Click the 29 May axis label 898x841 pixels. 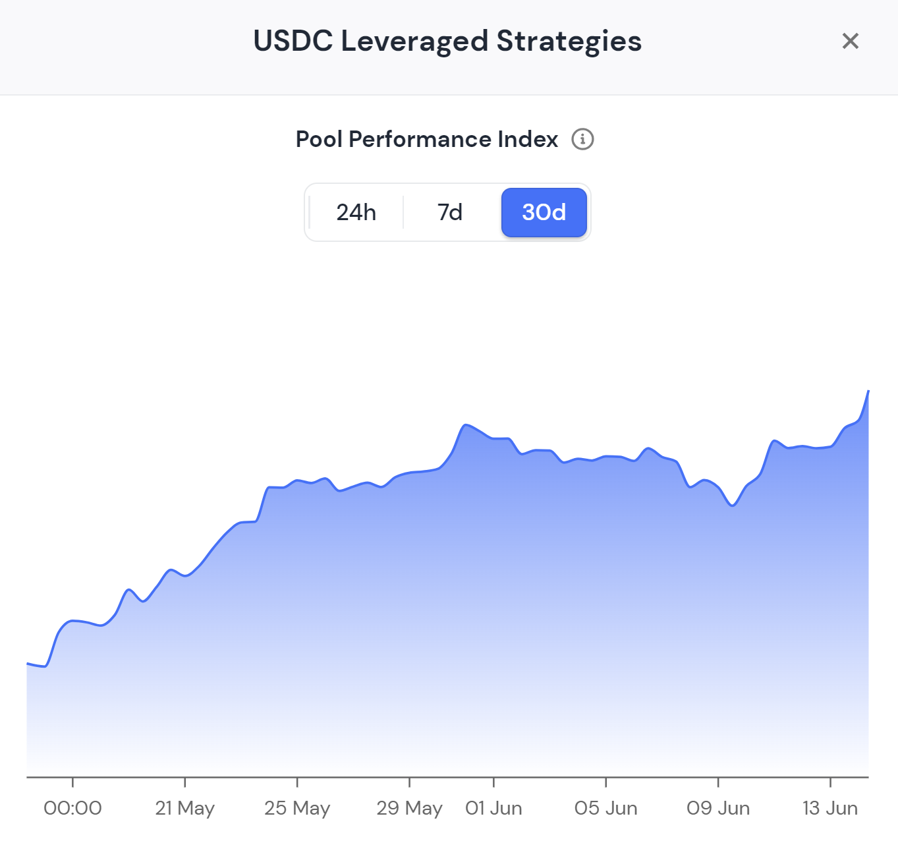[409, 808]
